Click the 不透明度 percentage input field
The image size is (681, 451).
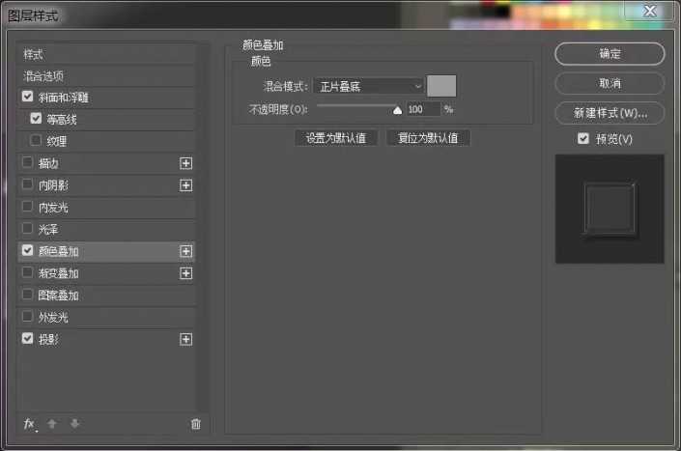(x=422, y=110)
